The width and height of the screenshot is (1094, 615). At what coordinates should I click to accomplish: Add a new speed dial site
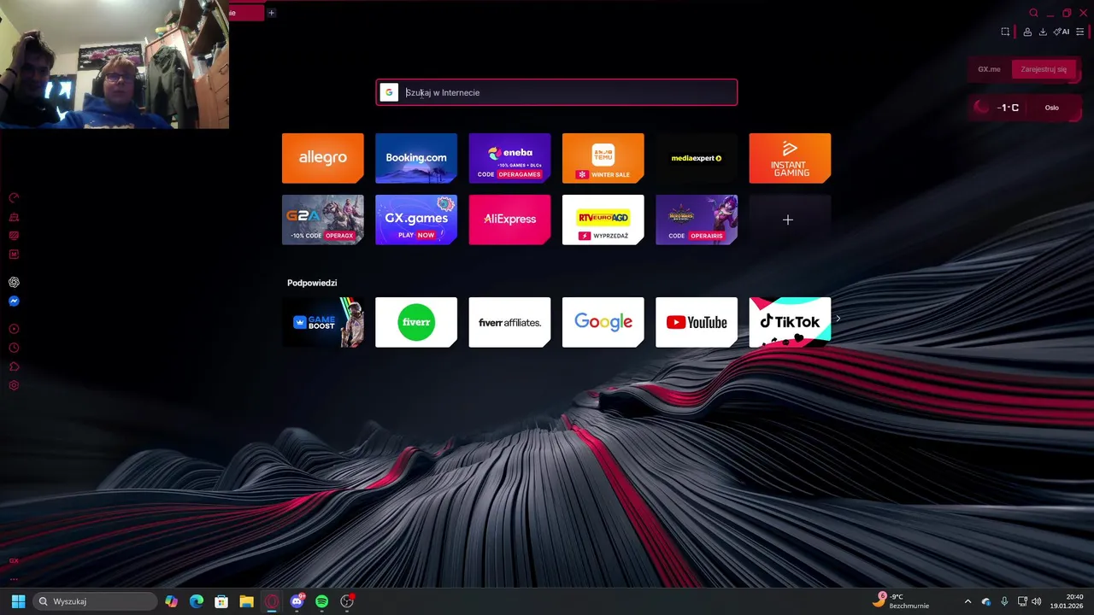click(790, 220)
